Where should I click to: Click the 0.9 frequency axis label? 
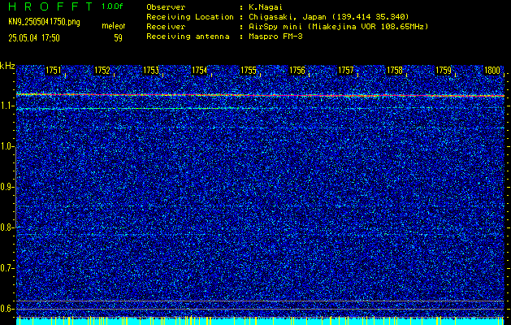[x=6, y=187]
